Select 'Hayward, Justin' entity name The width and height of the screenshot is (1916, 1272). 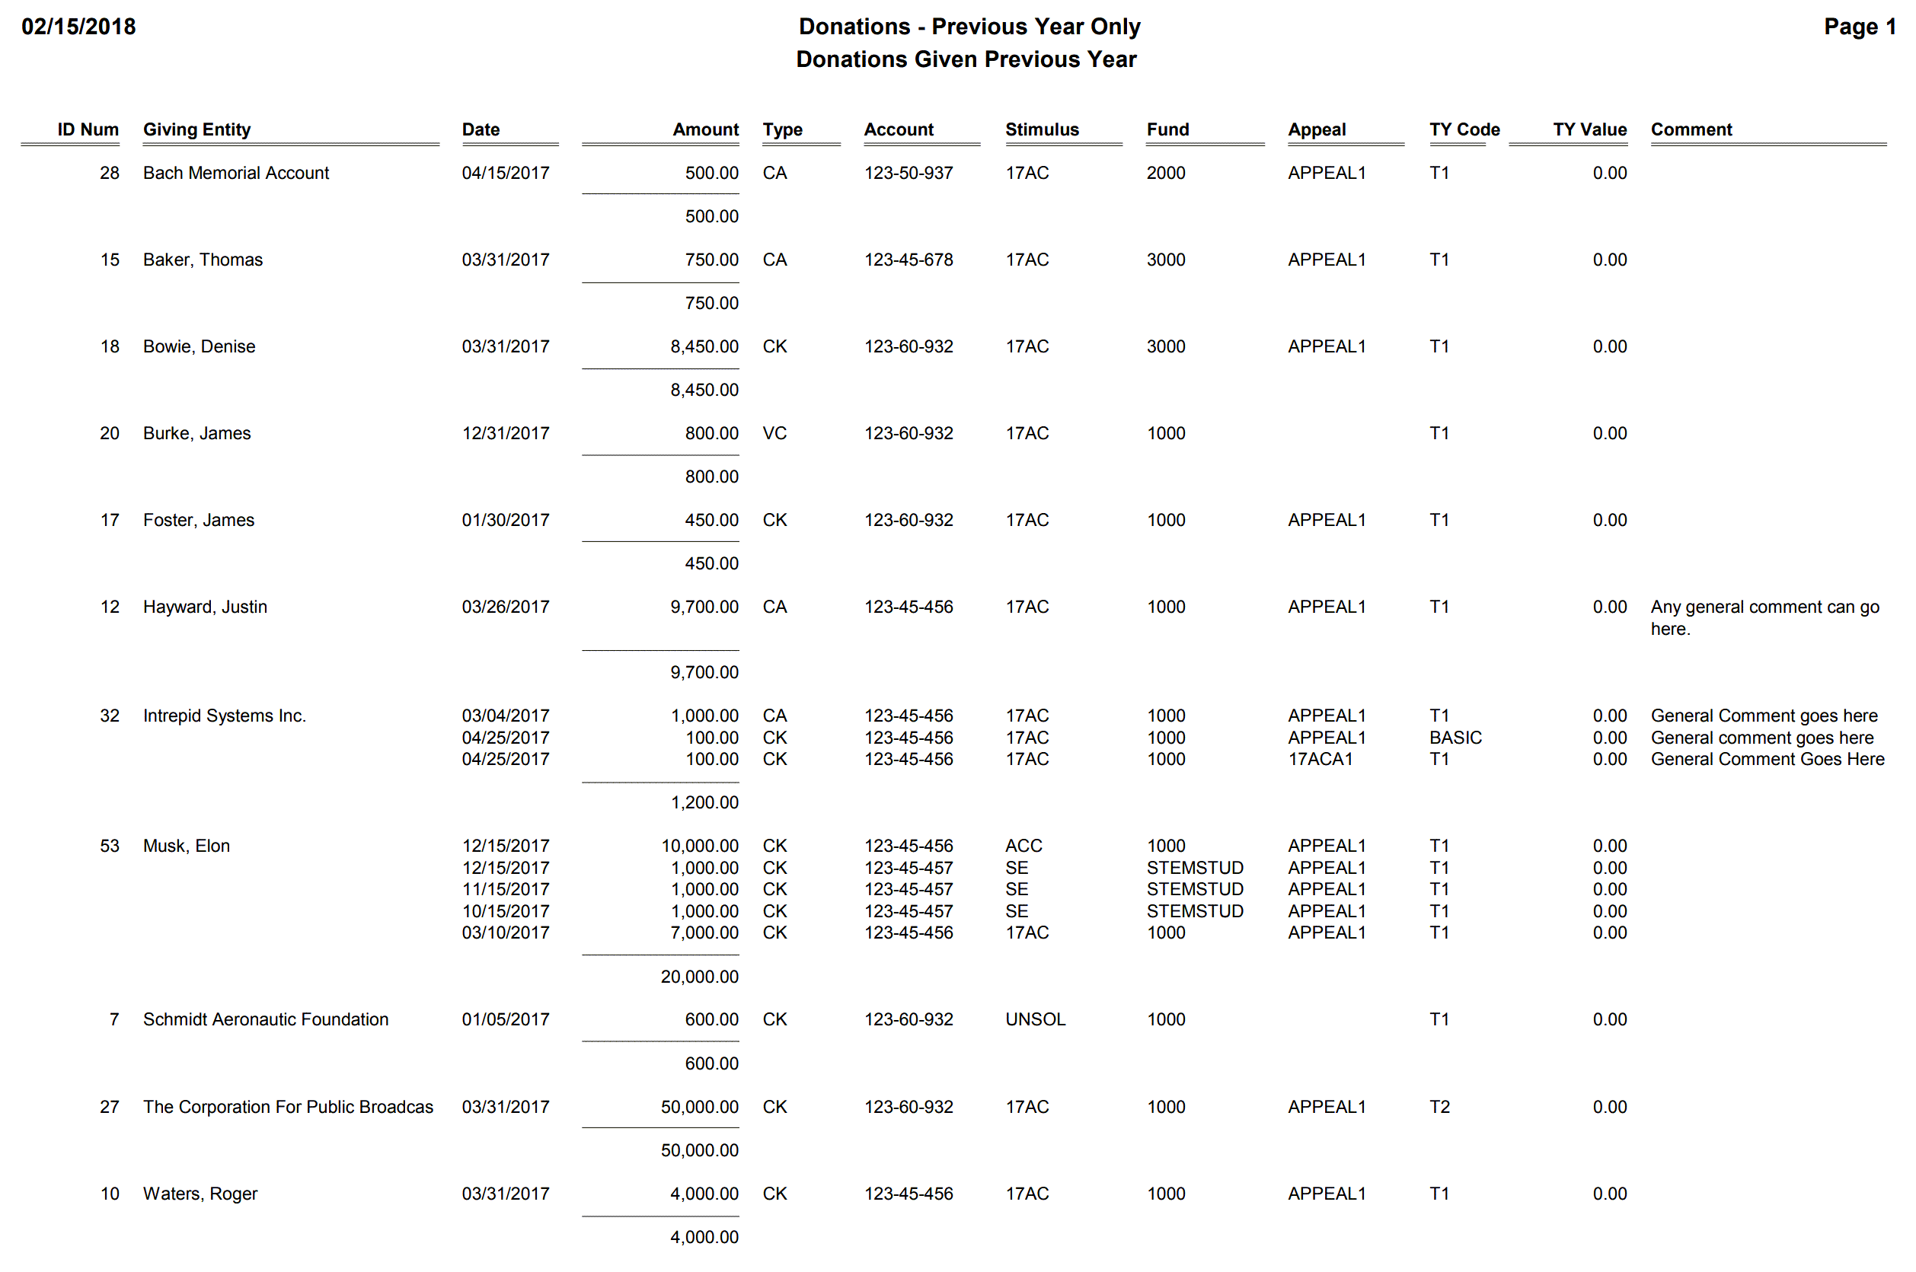[x=206, y=607]
